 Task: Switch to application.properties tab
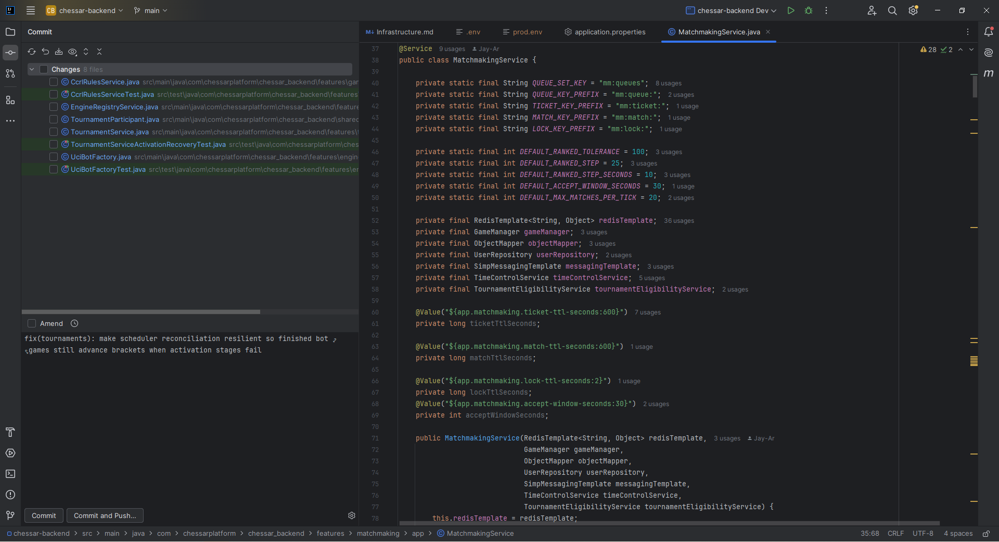click(x=605, y=32)
